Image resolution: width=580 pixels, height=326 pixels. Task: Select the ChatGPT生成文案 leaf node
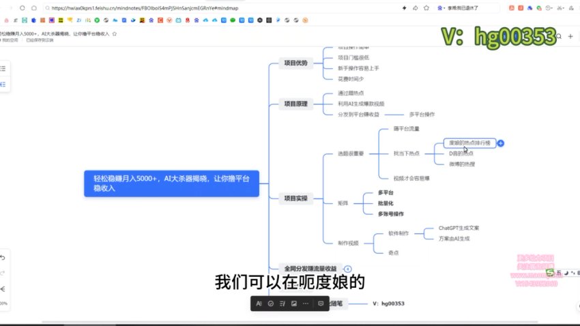(x=463, y=228)
